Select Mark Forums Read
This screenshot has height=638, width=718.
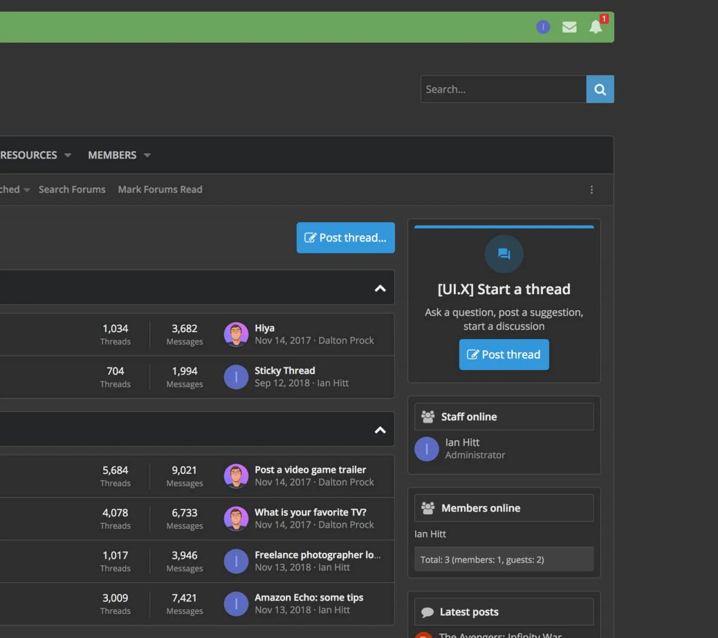[160, 189]
